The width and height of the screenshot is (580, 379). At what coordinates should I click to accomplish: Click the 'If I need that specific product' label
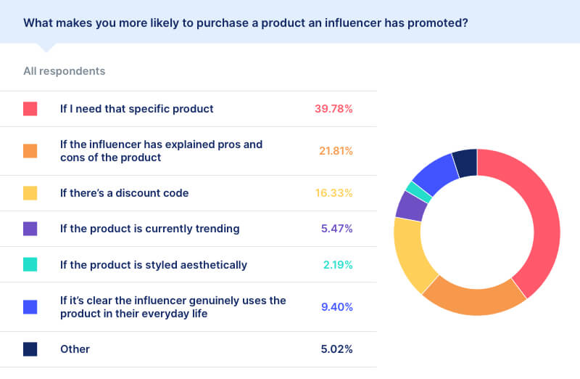tap(136, 109)
